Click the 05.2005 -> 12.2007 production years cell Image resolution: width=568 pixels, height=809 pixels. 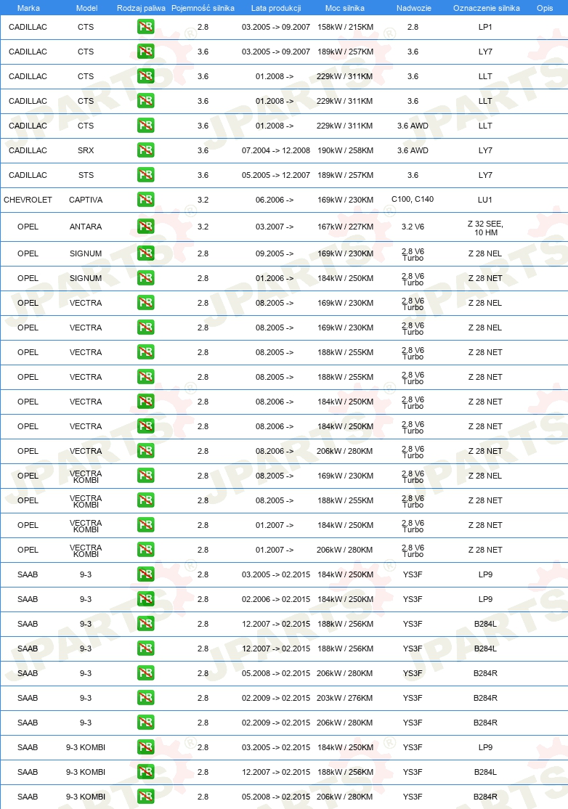pos(276,175)
